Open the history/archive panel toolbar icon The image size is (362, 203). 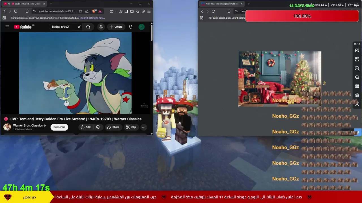click(x=112, y=11)
